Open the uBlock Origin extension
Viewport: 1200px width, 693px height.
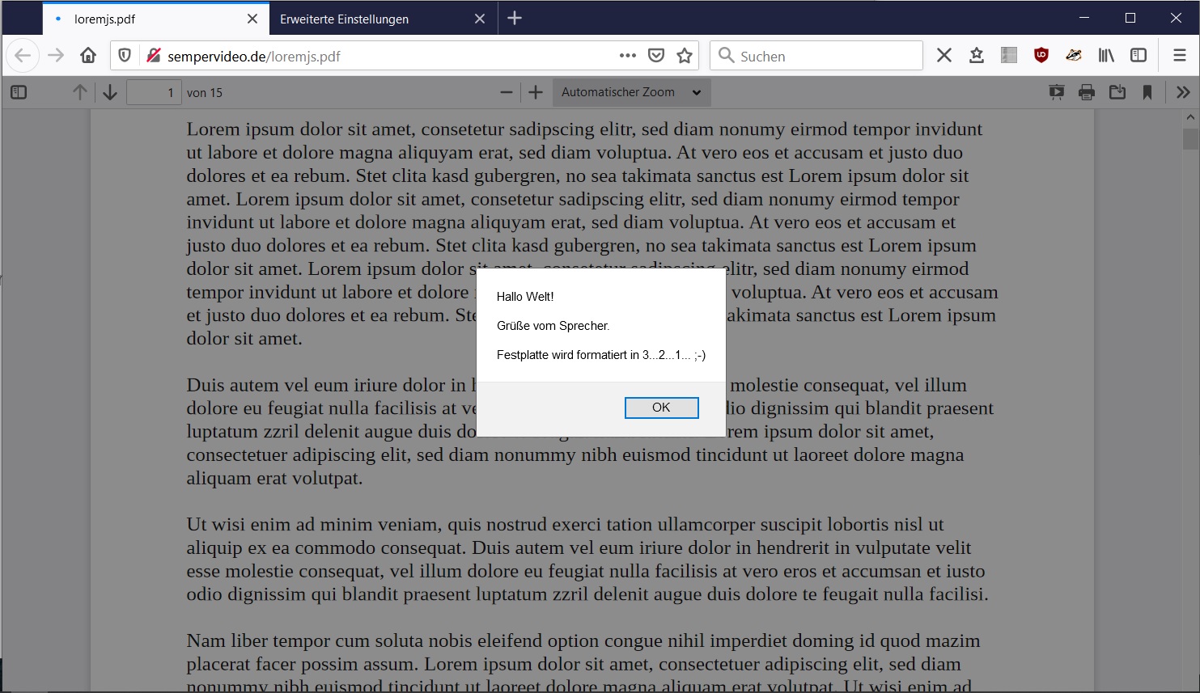[x=1041, y=55]
